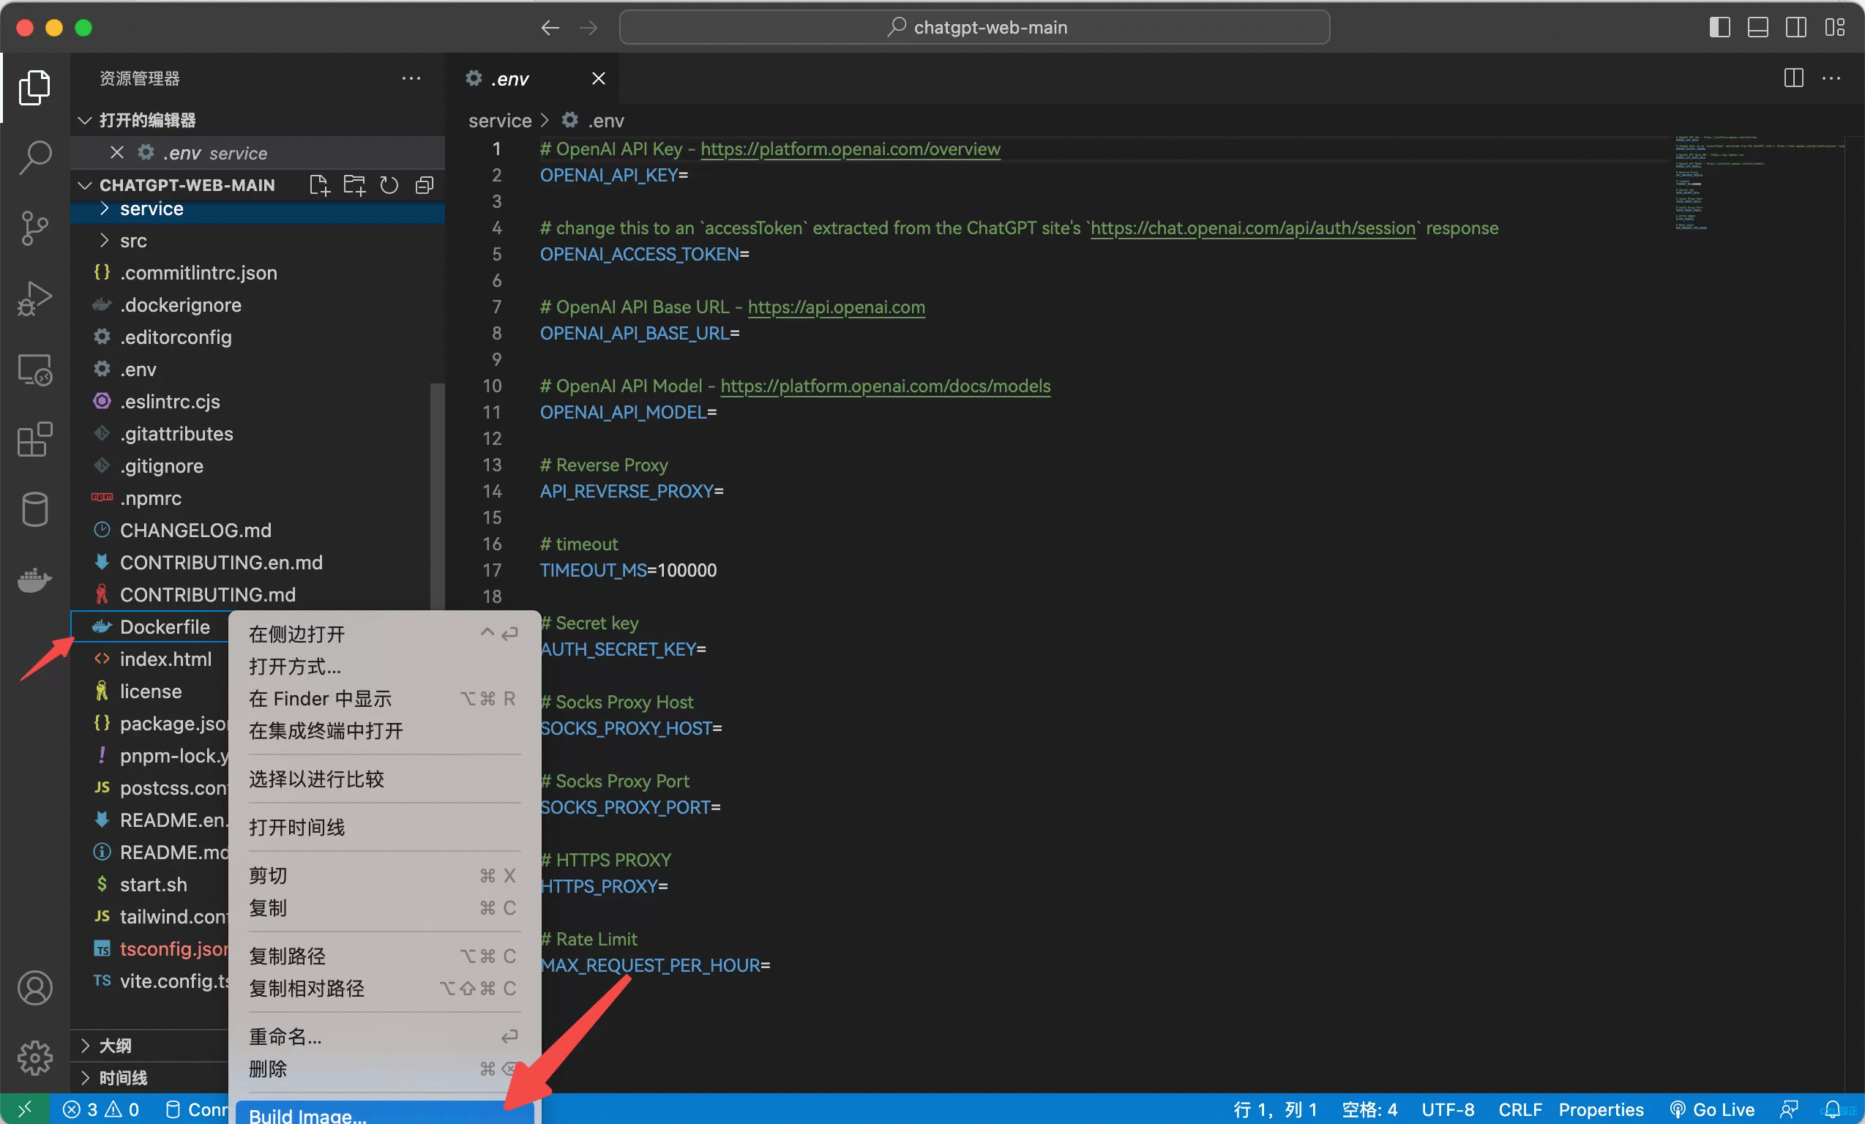Image resolution: width=1865 pixels, height=1124 pixels.
Task: Select 在侧边打开 from context menu
Action: tap(384, 634)
